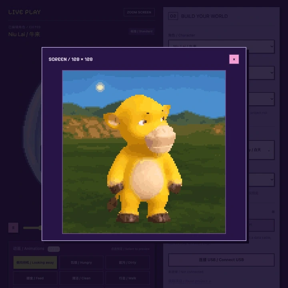Select the Looking away animation
The image size is (288, 288).
pyautogui.click(x=35, y=262)
